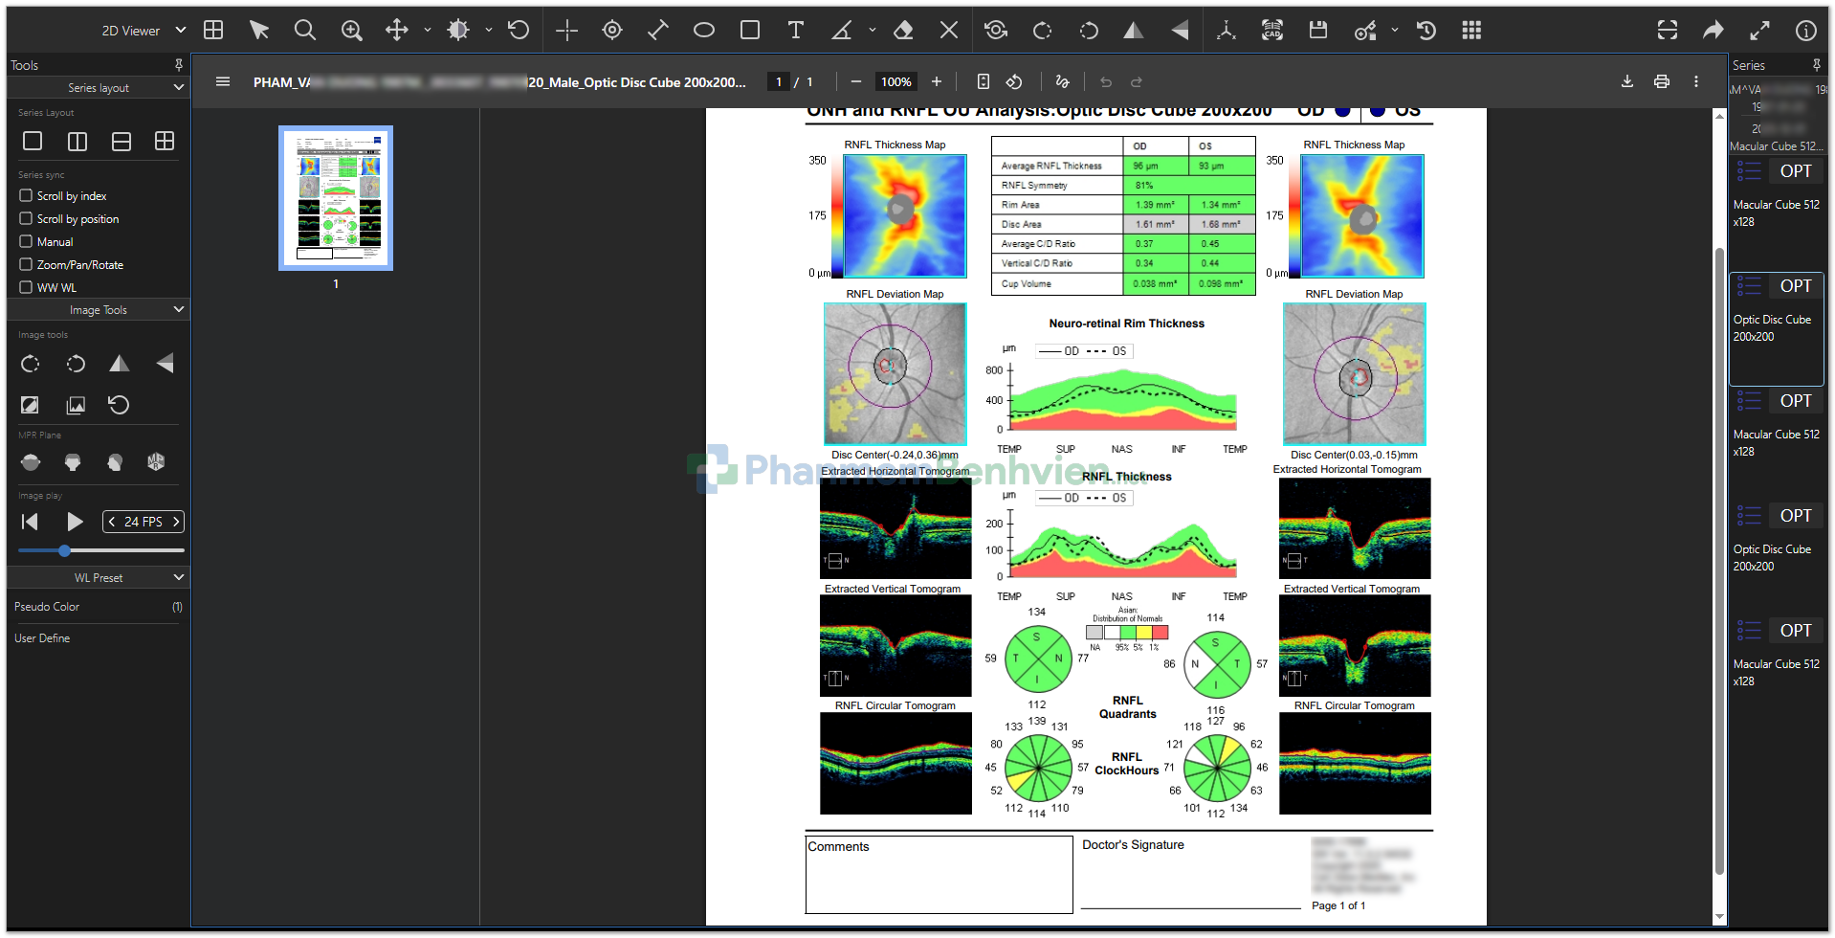The image size is (1835, 938).
Task: Click the playback speed slider handle
Action: [x=64, y=550]
